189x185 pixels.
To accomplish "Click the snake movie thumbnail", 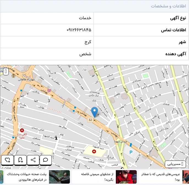I will pyautogui.click(x=59, y=177).
